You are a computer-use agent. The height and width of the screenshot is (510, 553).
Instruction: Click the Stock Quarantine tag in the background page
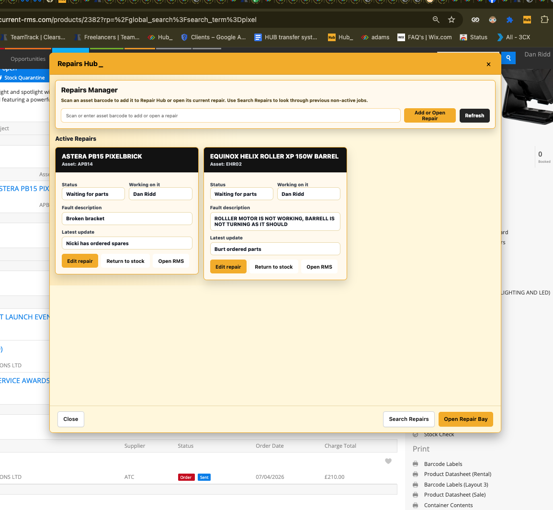click(x=23, y=78)
